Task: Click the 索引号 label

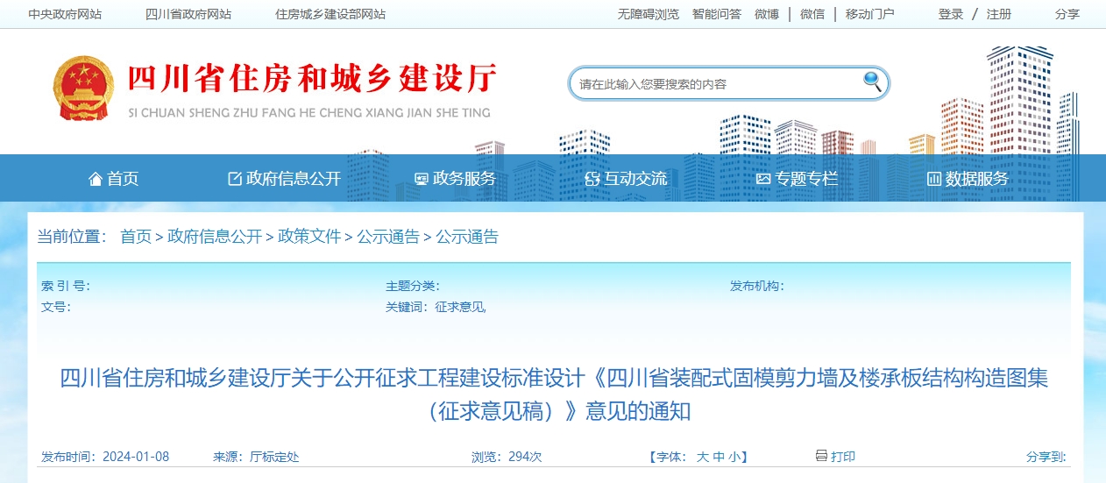Action: [65, 286]
